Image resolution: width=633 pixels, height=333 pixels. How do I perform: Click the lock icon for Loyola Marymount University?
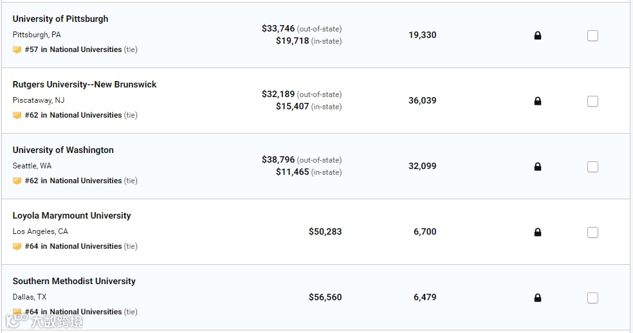click(538, 232)
